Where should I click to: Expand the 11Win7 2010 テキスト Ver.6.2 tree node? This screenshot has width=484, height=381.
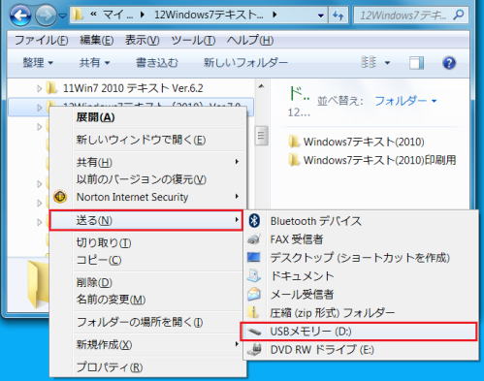(39, 88)
